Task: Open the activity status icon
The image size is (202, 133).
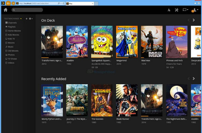Action: [169, 10]
